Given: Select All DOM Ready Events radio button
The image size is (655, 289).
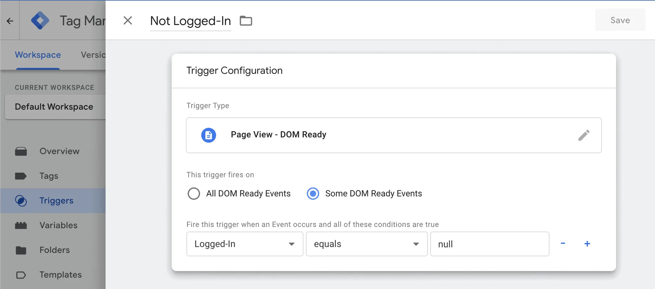Looking at the screenshot, I should [194, 194].
